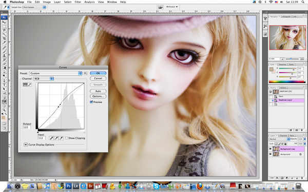Click the Auto button in Curves

click(x=98, y=91)
